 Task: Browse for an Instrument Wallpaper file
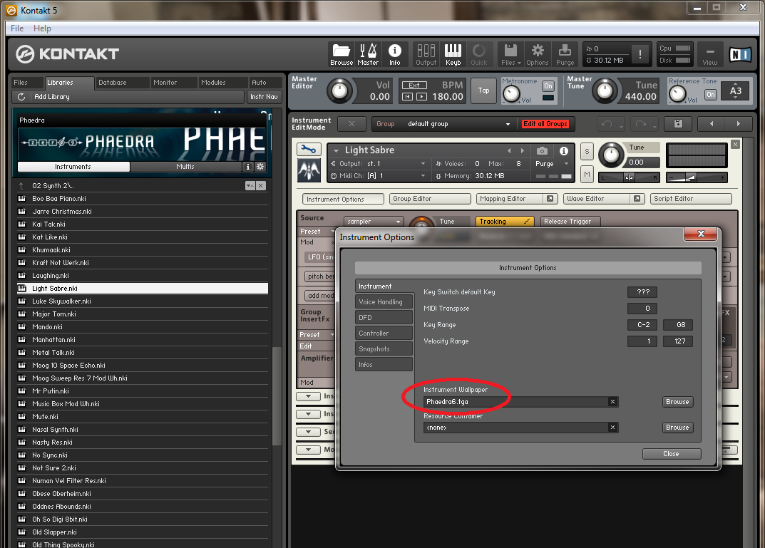(678, 402)
